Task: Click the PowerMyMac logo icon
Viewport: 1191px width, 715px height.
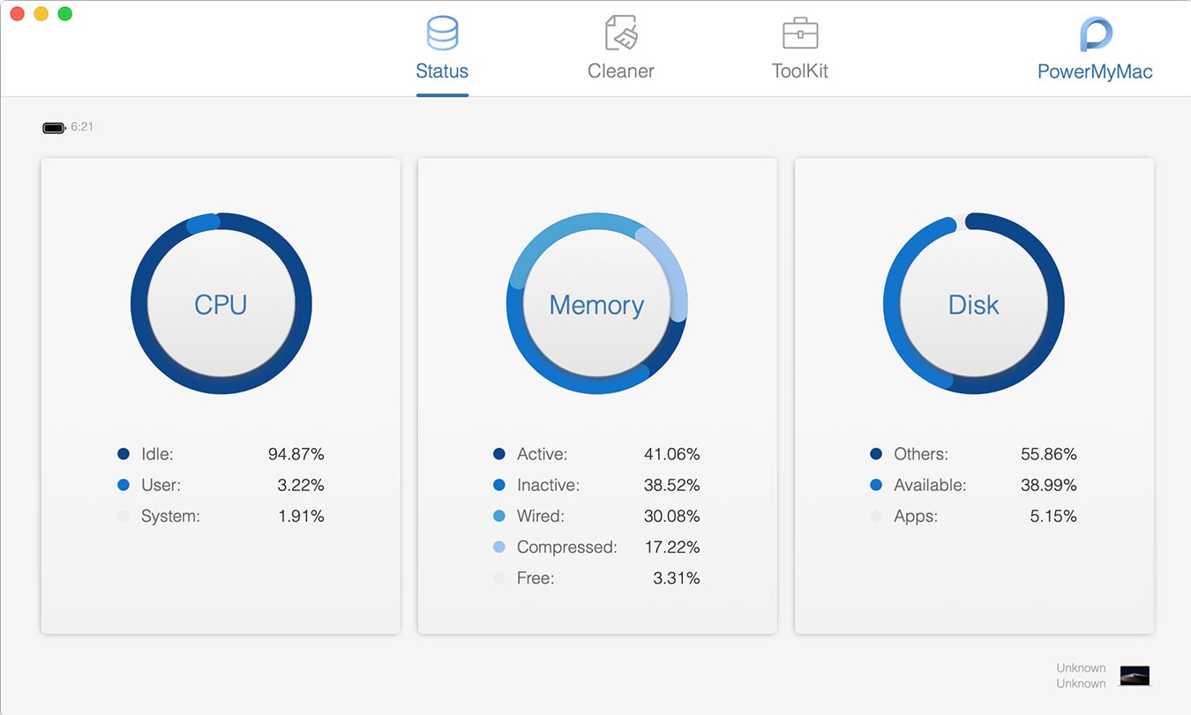Action: [x=1096, y=34]
